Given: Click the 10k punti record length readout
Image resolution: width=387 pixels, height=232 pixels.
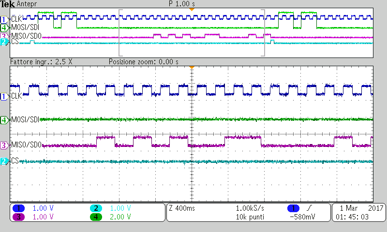Looking at the screenshot, I should (250, 217).
